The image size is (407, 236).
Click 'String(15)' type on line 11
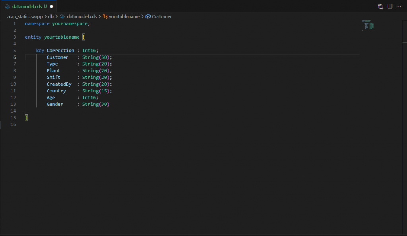[96, 91]
